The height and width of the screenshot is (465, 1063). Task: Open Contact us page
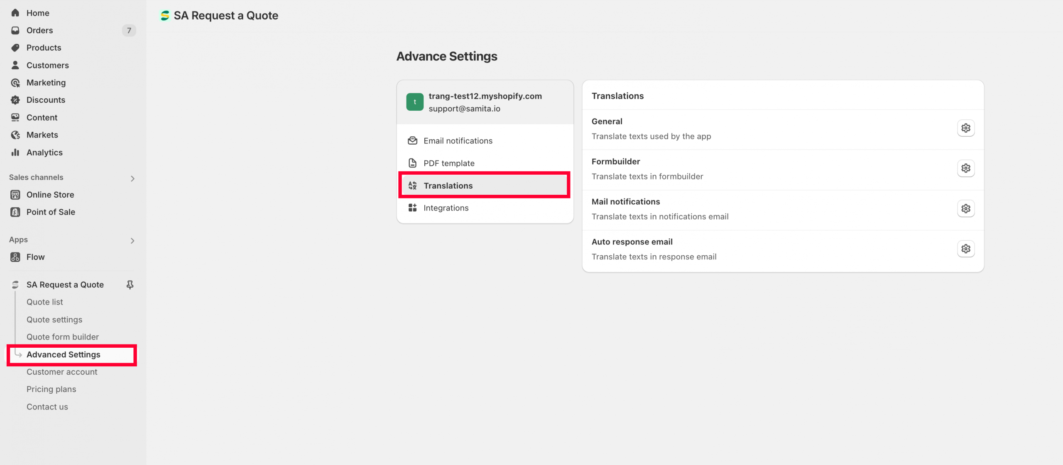[x=47, y=407]
